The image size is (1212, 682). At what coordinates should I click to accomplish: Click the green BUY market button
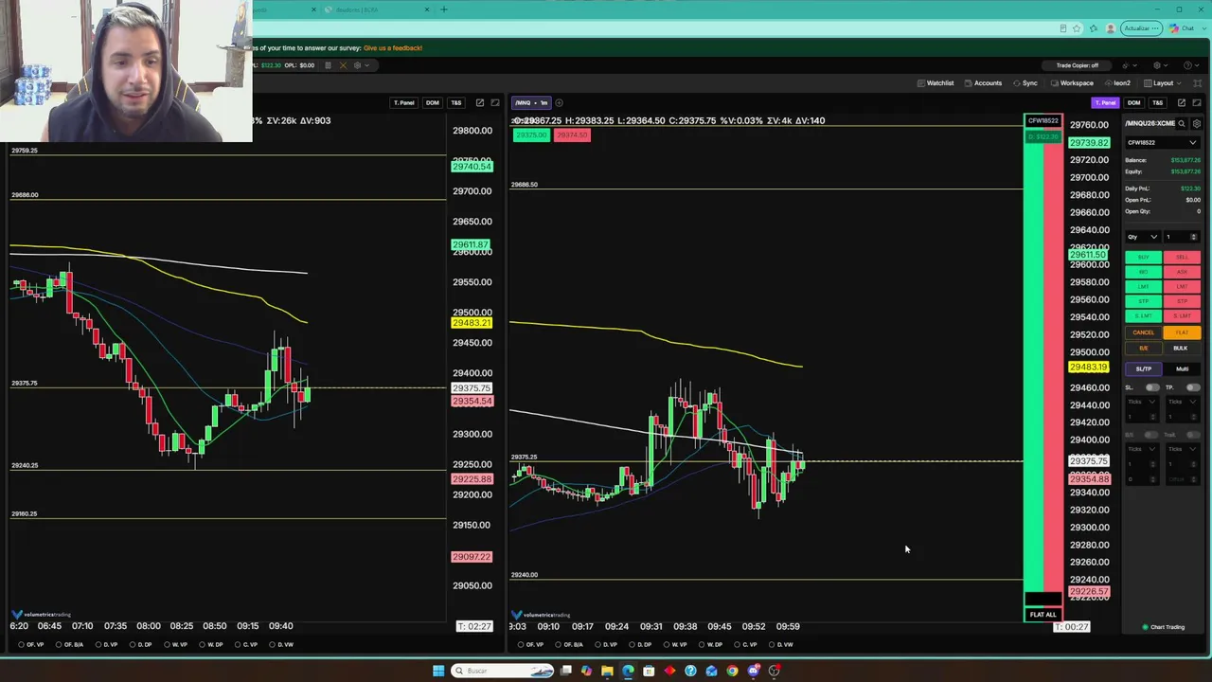click(1143, 258)
